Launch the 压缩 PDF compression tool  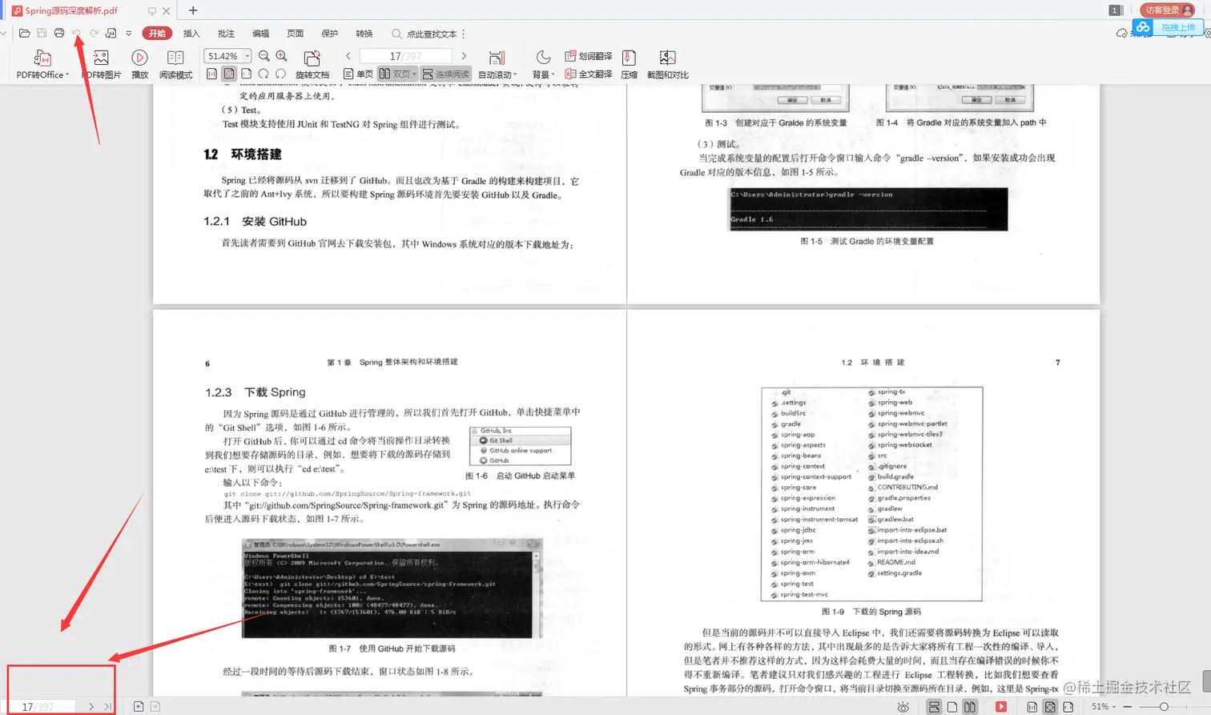pyautogui.click(x=628, y=64)
